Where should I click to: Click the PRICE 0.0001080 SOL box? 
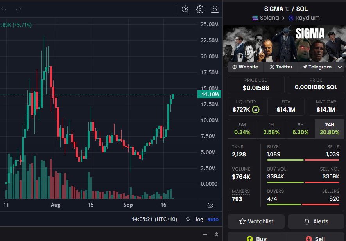316,85
